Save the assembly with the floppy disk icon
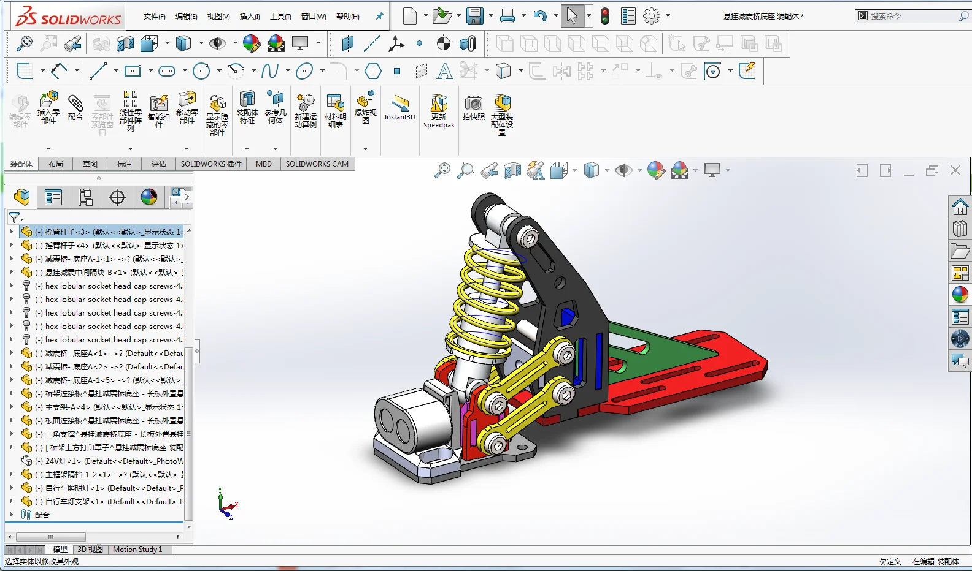 point(475,16)
